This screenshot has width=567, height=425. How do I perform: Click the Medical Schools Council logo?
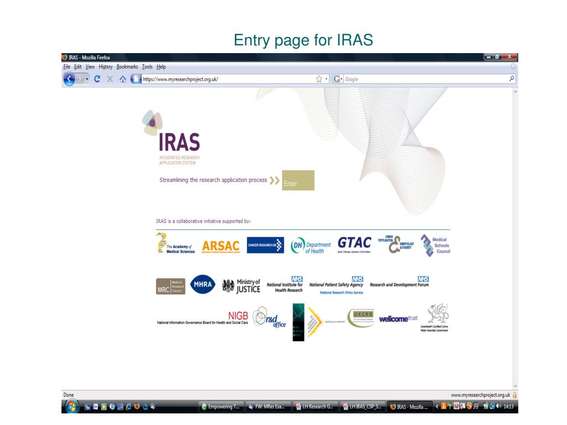pyautogui.click(x=435, y=245)
